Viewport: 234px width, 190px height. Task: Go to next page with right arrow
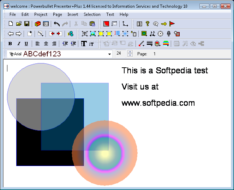(x=19, y=34)
